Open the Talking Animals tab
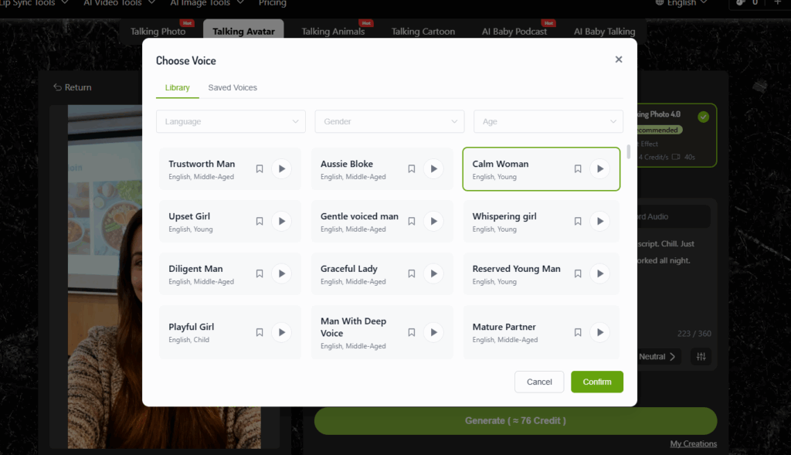 pos(333,32)
